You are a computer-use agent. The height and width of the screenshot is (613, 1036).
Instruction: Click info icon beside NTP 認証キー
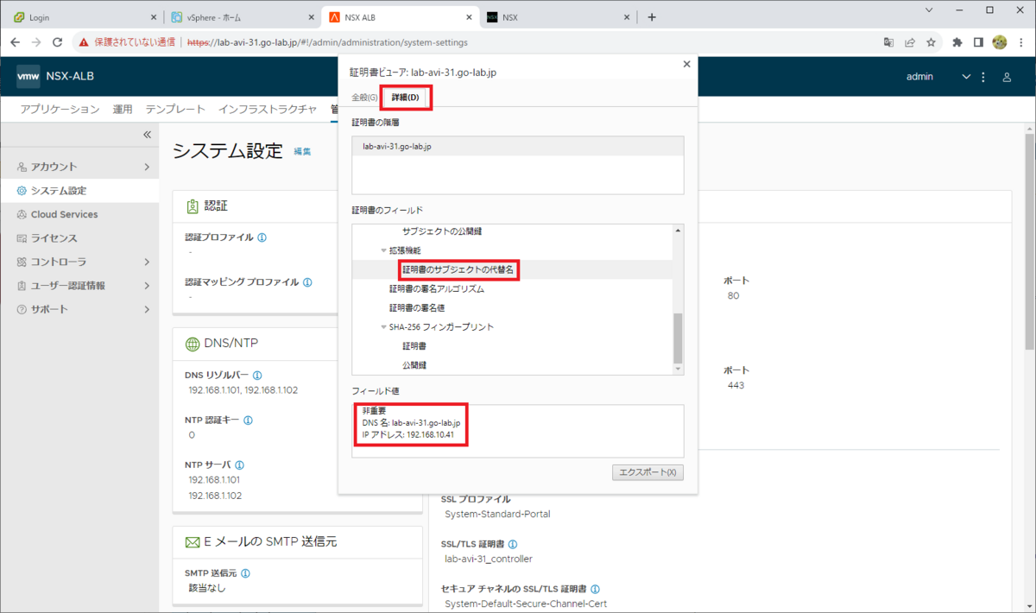point(248,420)
